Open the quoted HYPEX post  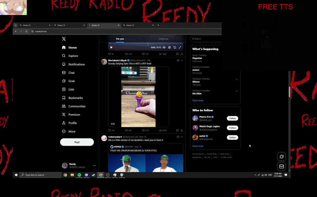coord(146,158)
